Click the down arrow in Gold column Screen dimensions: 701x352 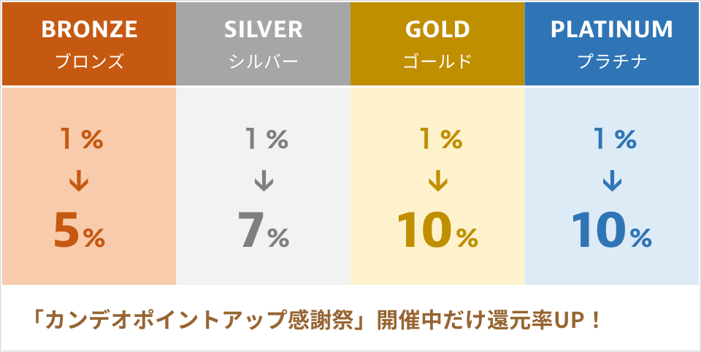[x=437, y=181]
